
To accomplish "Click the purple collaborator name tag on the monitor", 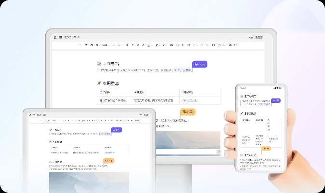I will [x=200, y=64].
